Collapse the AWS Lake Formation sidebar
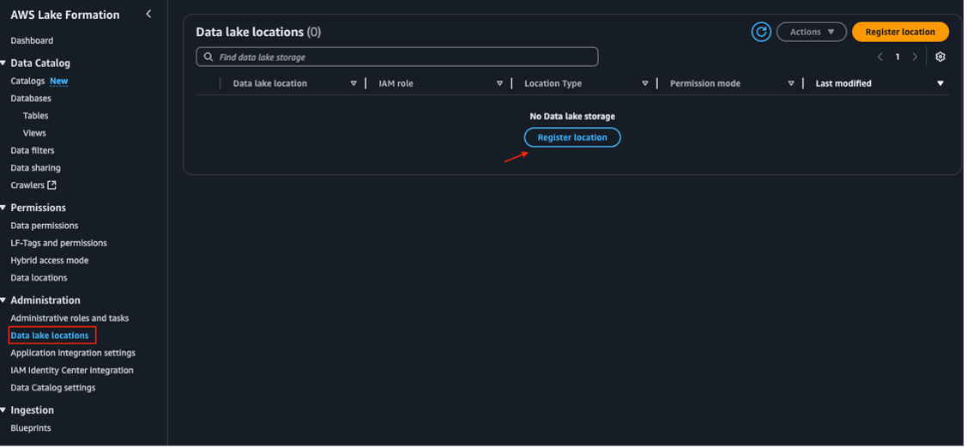967x448 pixels. [x=148, y=14]
